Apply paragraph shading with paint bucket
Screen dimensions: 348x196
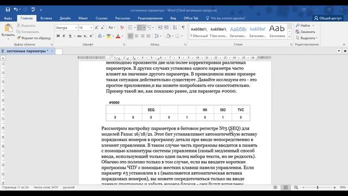point(169,36)
